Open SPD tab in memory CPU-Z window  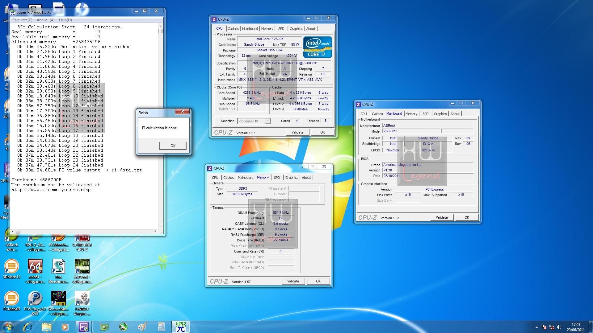(277, 178)
